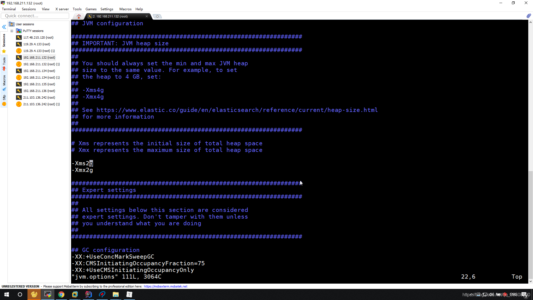Select the active session tab 192.168.211.132
The width and height of the screenshot is (533, 300).
point(115,16)
